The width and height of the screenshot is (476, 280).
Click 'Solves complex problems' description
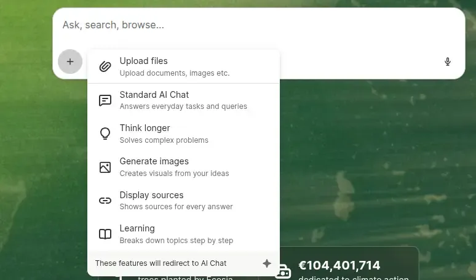coord(164,140)
